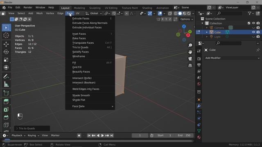
Task: Select the Move tool
Action: pos(6,44)
